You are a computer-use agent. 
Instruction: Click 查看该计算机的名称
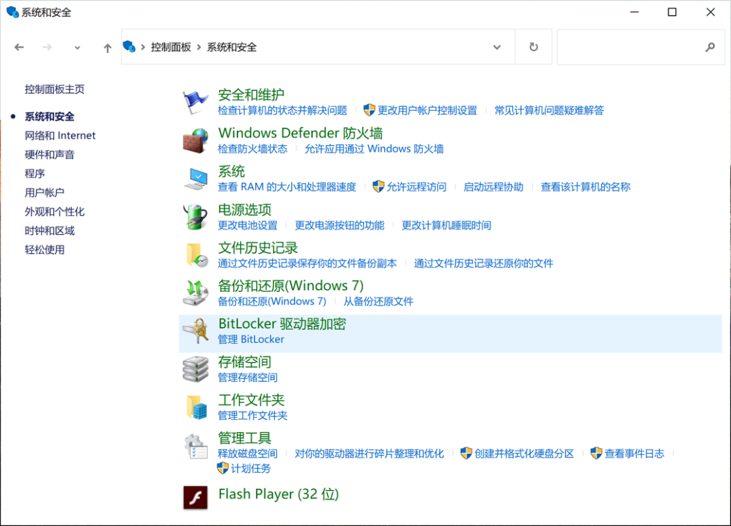pos(585,187)
